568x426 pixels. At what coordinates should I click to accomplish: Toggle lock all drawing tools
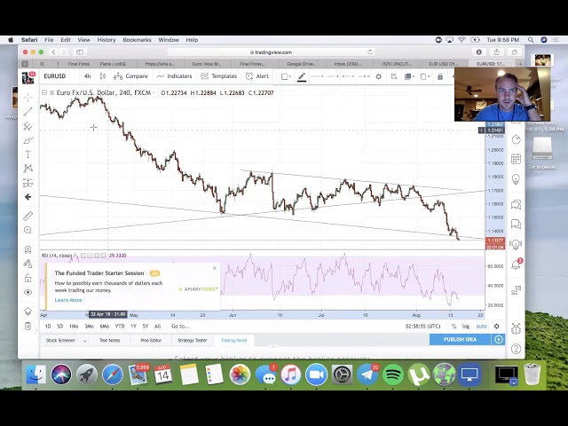[28, 278]
